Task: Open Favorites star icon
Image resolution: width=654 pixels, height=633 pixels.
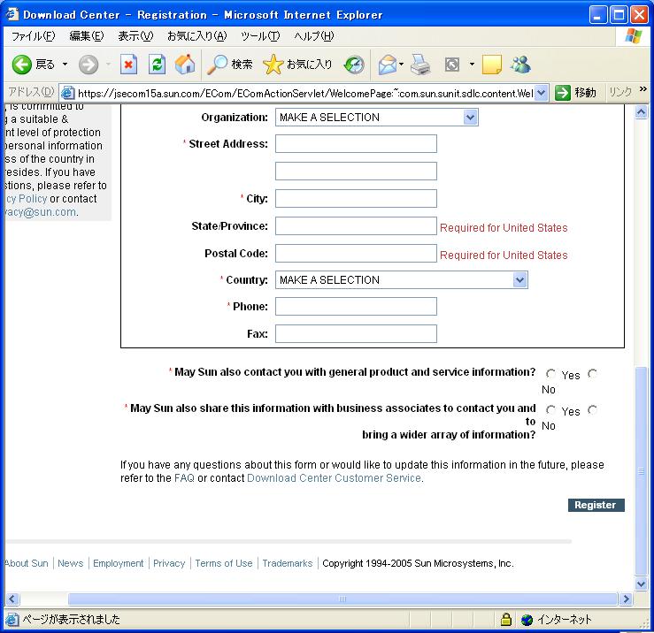Action: 273,65
